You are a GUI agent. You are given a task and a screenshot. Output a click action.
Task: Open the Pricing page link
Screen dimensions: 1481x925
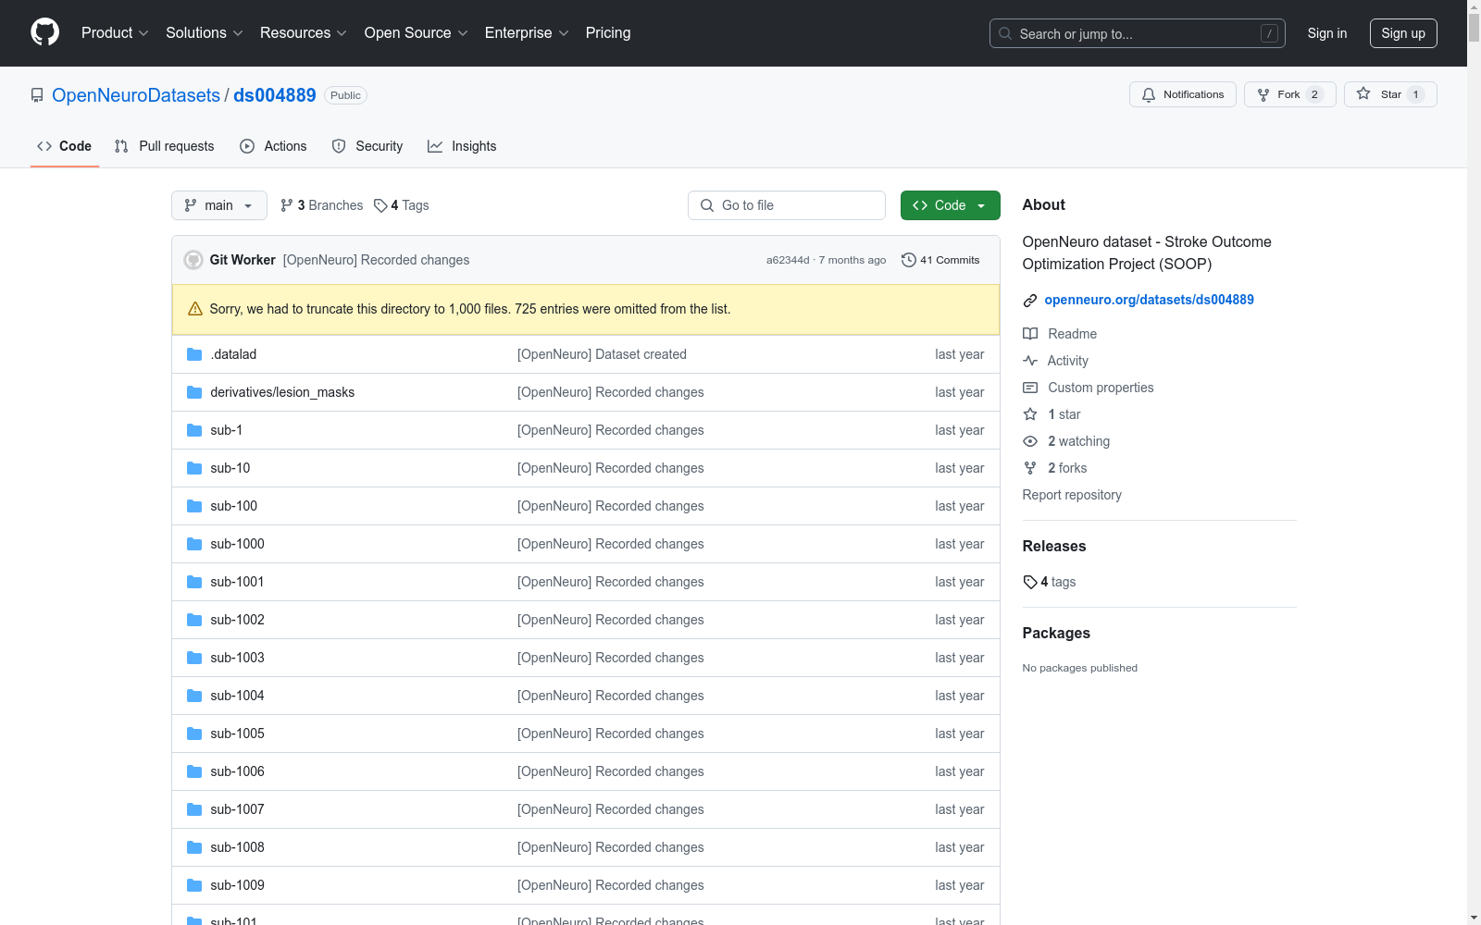point(608,32)
